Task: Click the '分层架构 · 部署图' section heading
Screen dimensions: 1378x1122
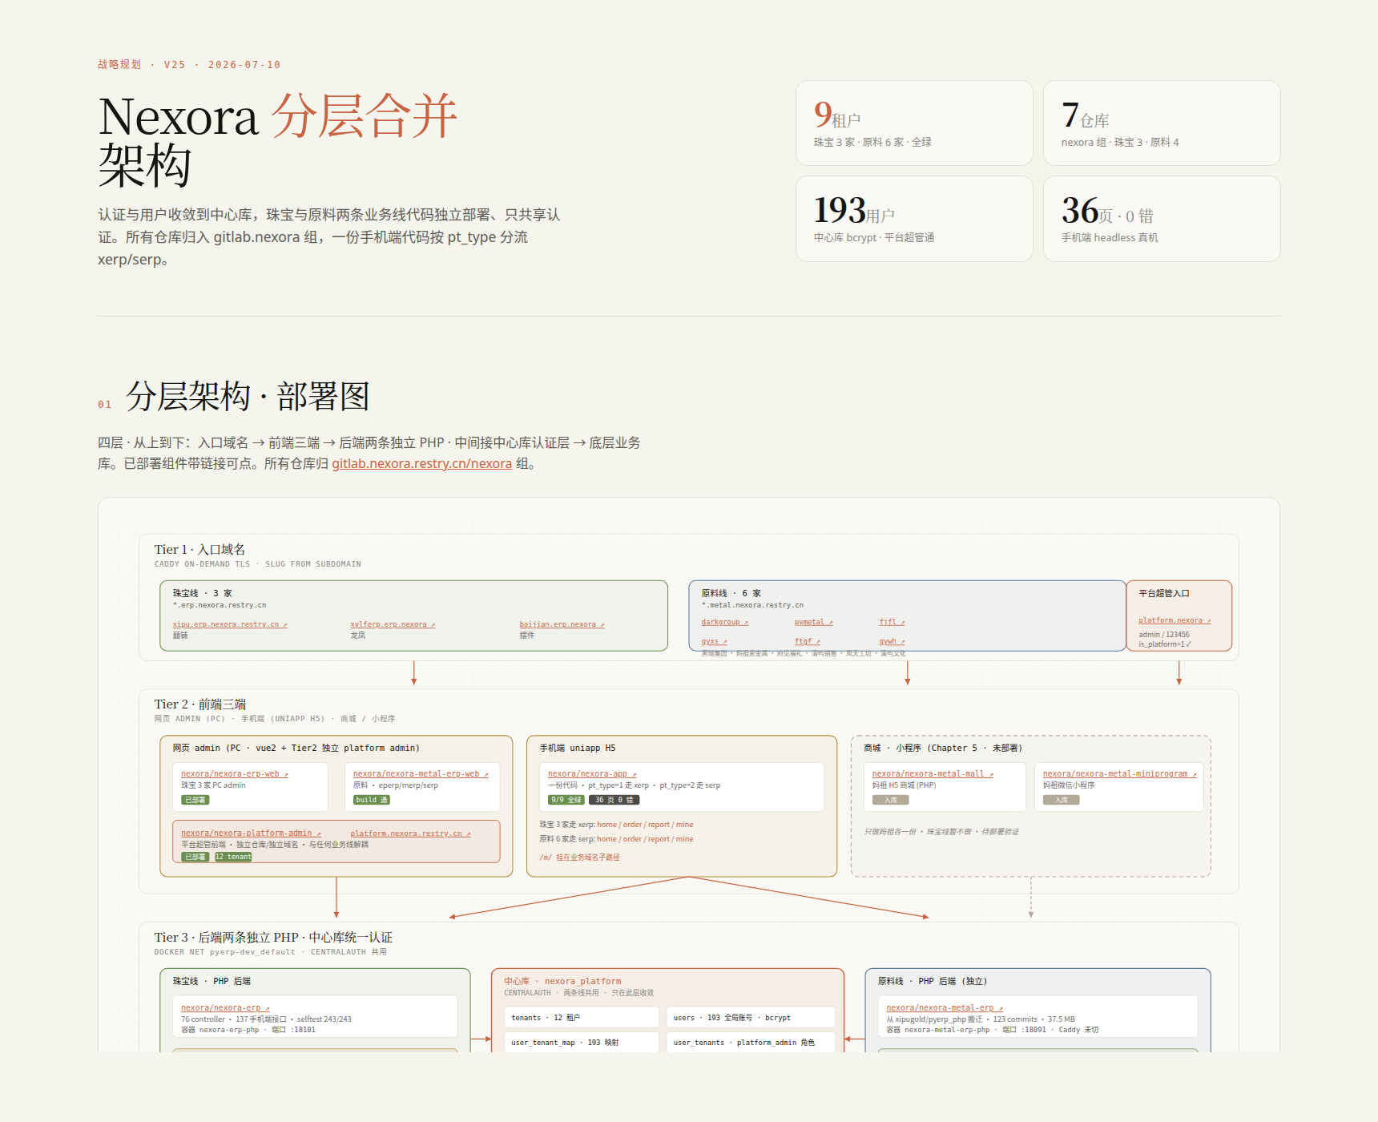Action: point(248,397)
